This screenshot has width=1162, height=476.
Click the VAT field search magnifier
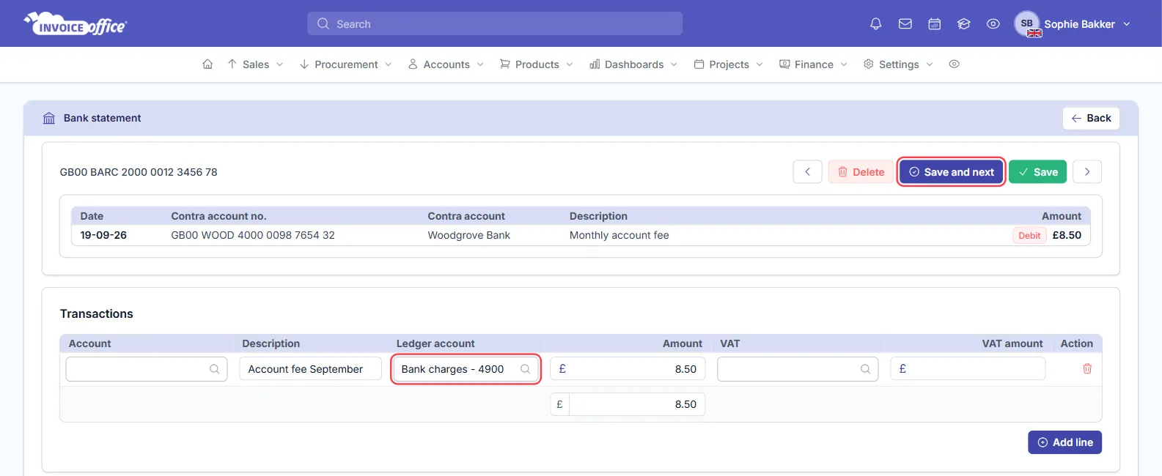click(x=866, y=369)
